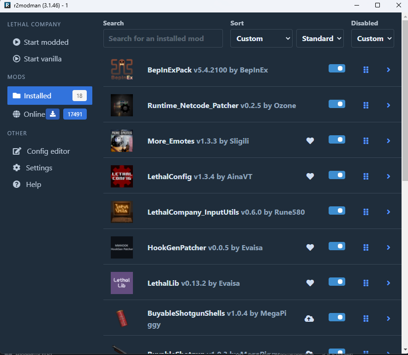Click the globe icon beside Online

point(17,114)
